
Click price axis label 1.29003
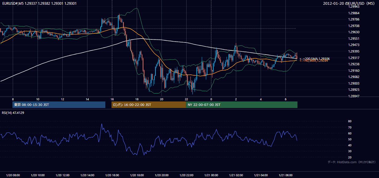(354, 83)
